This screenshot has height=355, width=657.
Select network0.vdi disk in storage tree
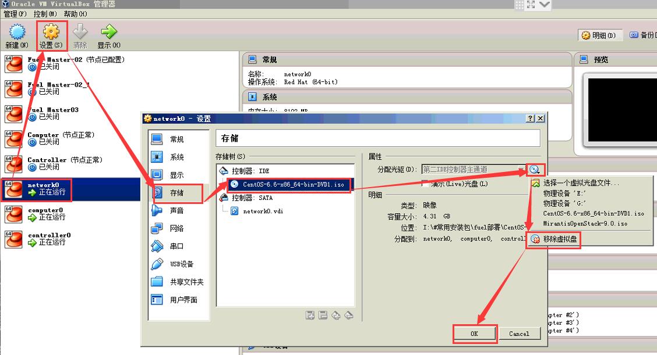(257, 211)
